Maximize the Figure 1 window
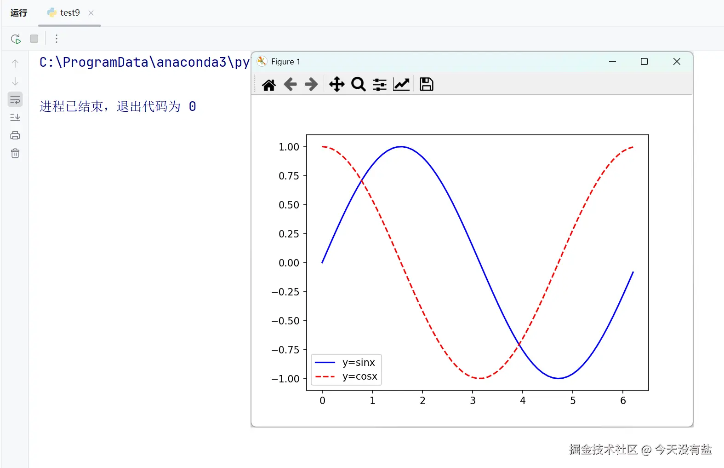724x468 pixels. tap(644, 62)
